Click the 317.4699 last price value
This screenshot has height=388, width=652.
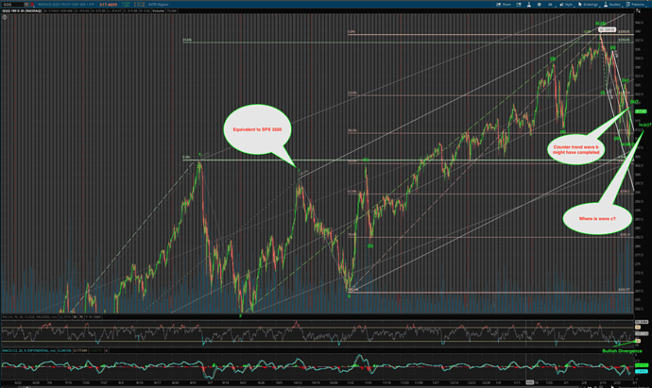coord(108,5)
